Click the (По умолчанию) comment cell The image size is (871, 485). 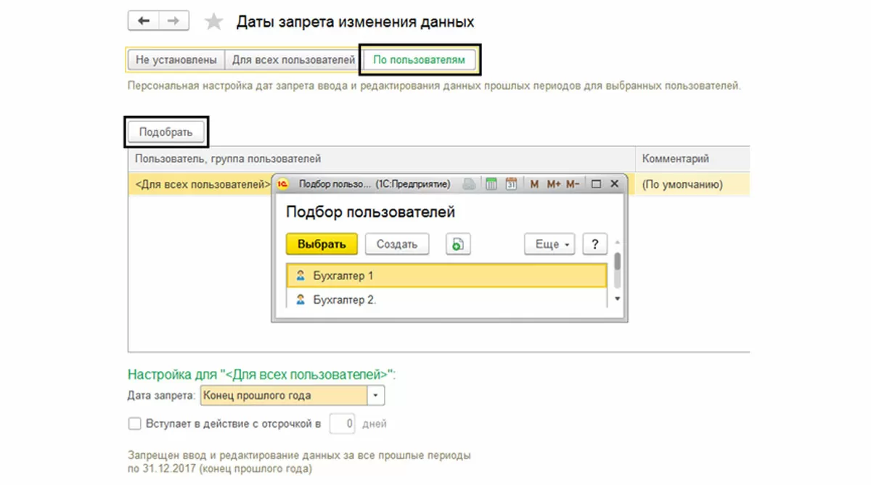tap(692, 184)
